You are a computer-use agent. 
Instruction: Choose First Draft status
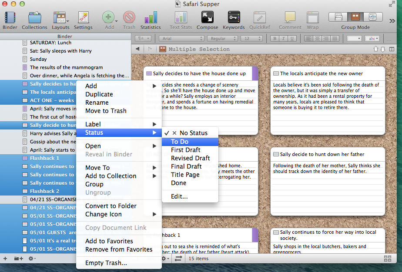pyautogui.click(x=190, y=150)
